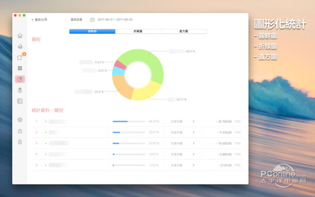
Task: Click the 20.3 % chart label
Action: (x=99, y=92)
